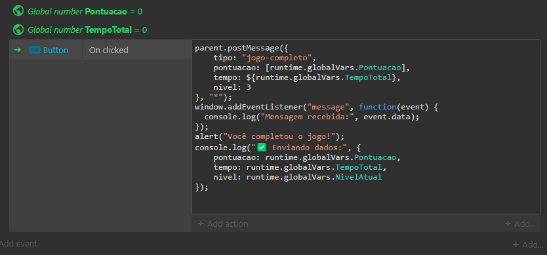Click the }, "*"); code line
547x255 pixels.
pos(213,97)
